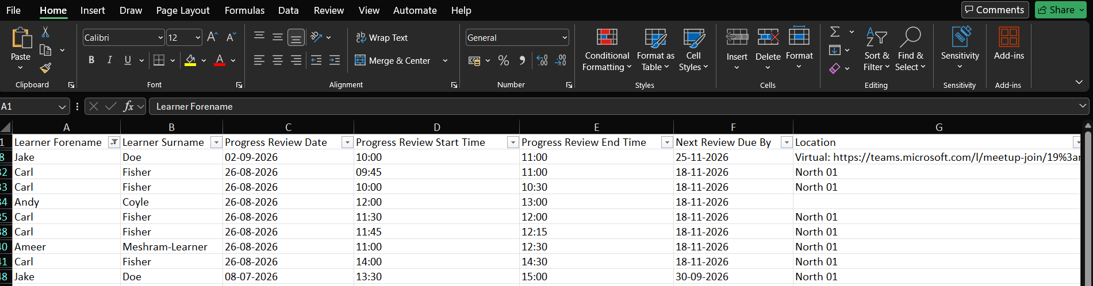
Task: Expand Merge & Center options arrow
Action: tap(445, 60)
